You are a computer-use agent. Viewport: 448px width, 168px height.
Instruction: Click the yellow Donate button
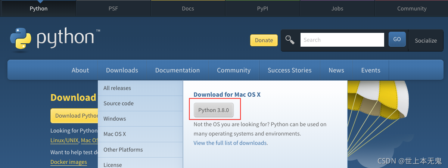click(x=264, y=40)
